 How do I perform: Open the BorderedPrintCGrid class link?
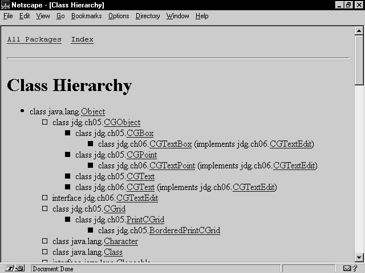(184, 231)
